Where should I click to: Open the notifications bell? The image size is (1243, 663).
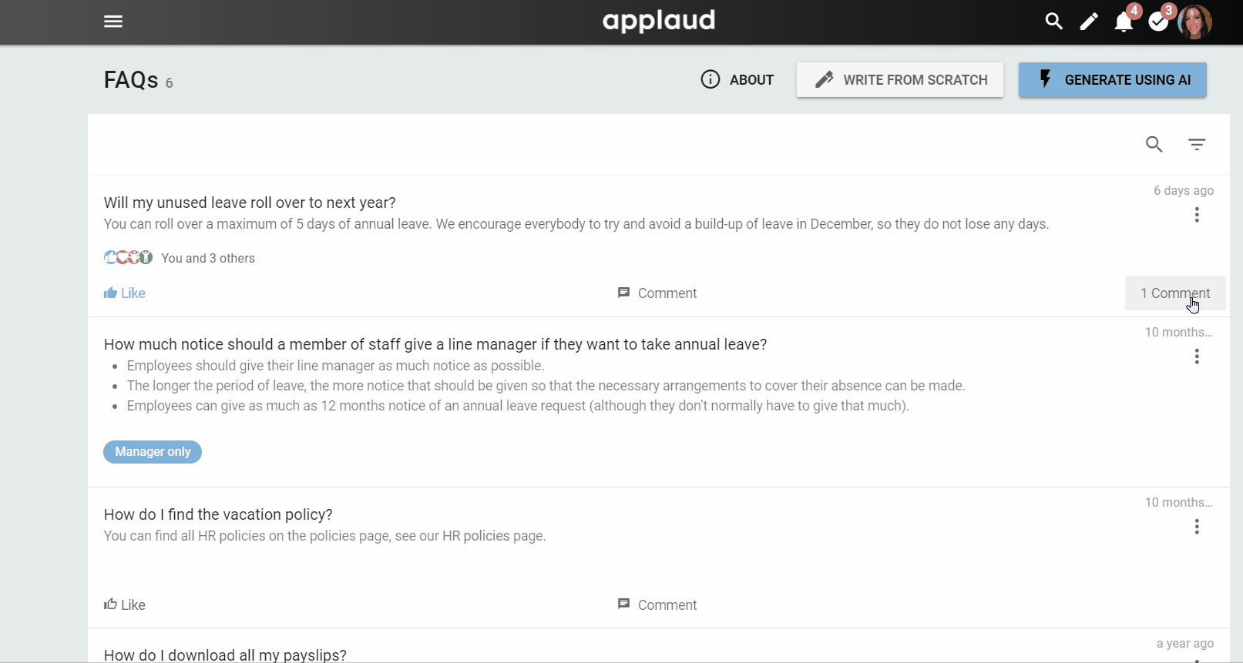click(1124, 22)
